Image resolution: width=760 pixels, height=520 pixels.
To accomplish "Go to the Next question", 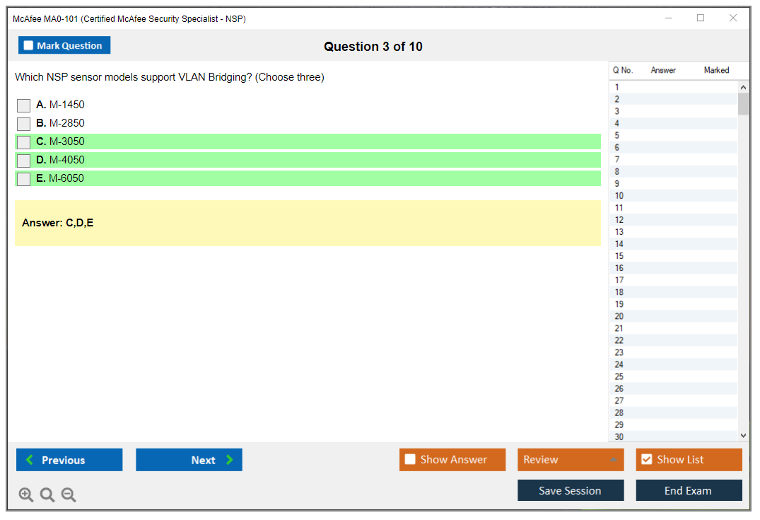I will point(189,460).
